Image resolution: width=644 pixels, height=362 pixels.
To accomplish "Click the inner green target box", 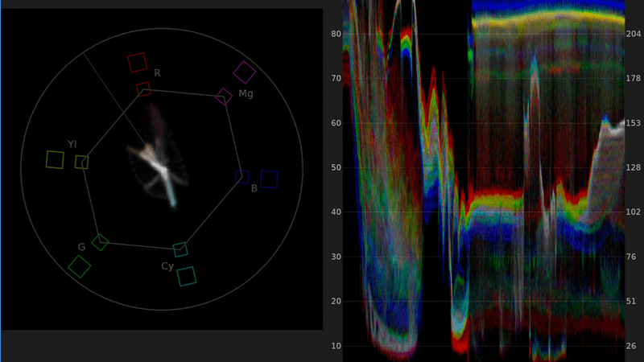I will pyautogui.click(x=100, y=241).
